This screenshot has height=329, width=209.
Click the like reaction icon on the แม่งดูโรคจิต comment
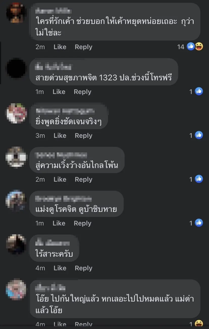pos(199,223)
